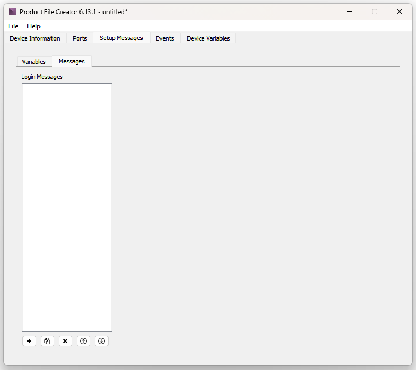Add a new login message with plus icon
Image resolution: width=416 pixels, height=370 pixels.
[29, 341]
